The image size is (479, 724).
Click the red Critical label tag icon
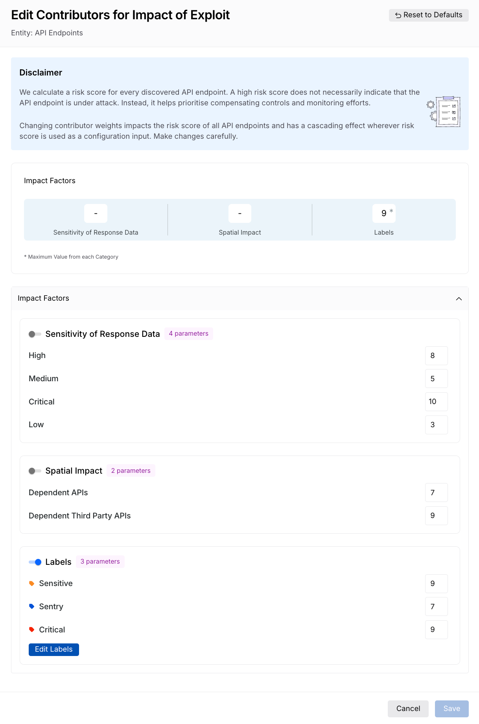point(32,630)
